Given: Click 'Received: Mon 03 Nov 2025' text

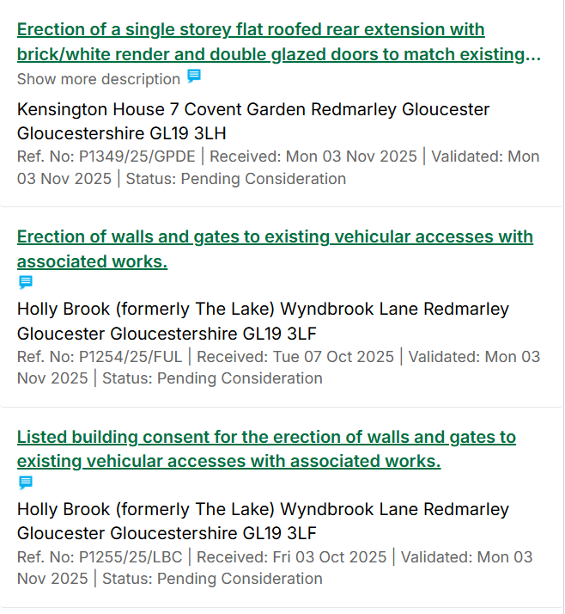Looking at the screenshot, I should pyautogui.click(x=313, y=156).
